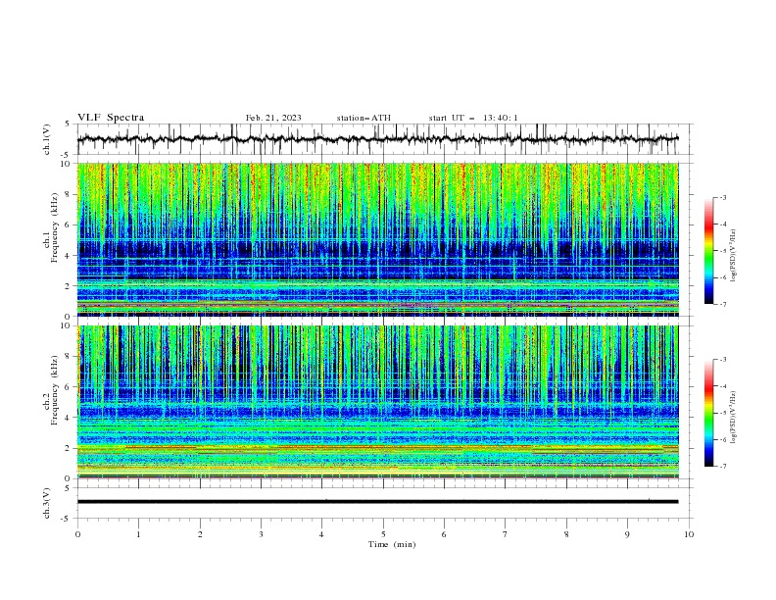This screenshot has width=776, height=600.
Task: Click inside the ch.1 spectrogram panel
Action: pos(378,239)
